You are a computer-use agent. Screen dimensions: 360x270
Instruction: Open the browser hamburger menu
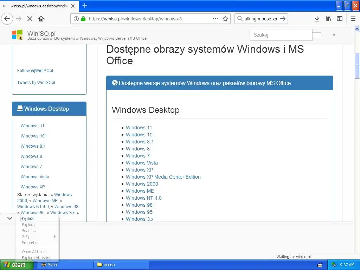[x=353, y=19]
